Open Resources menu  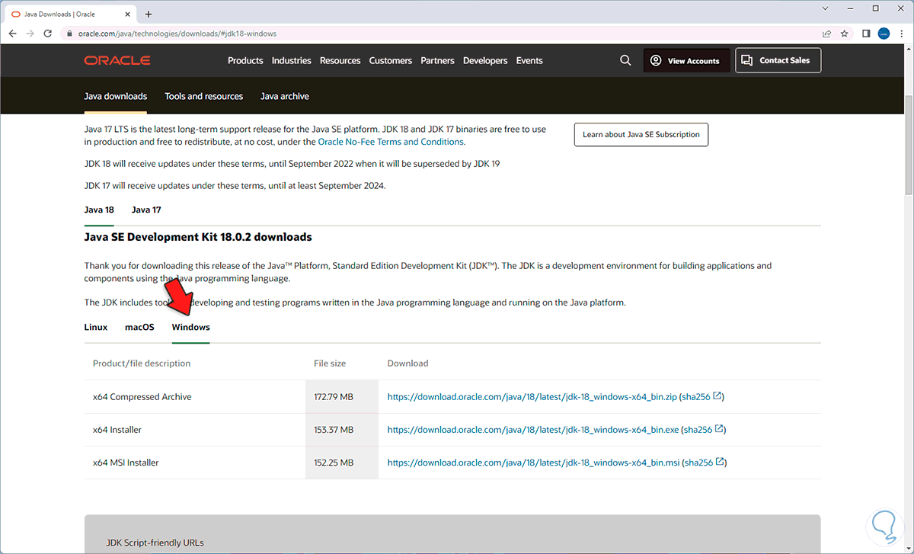[340, 60]
